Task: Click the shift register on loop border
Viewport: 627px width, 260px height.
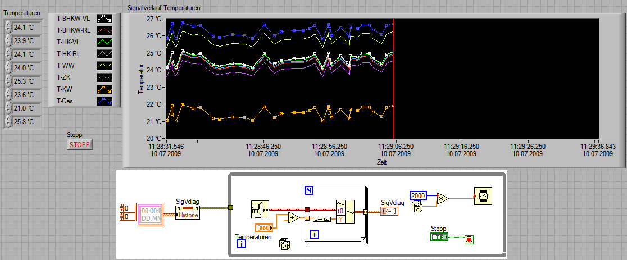Action: tap(231, 207)
